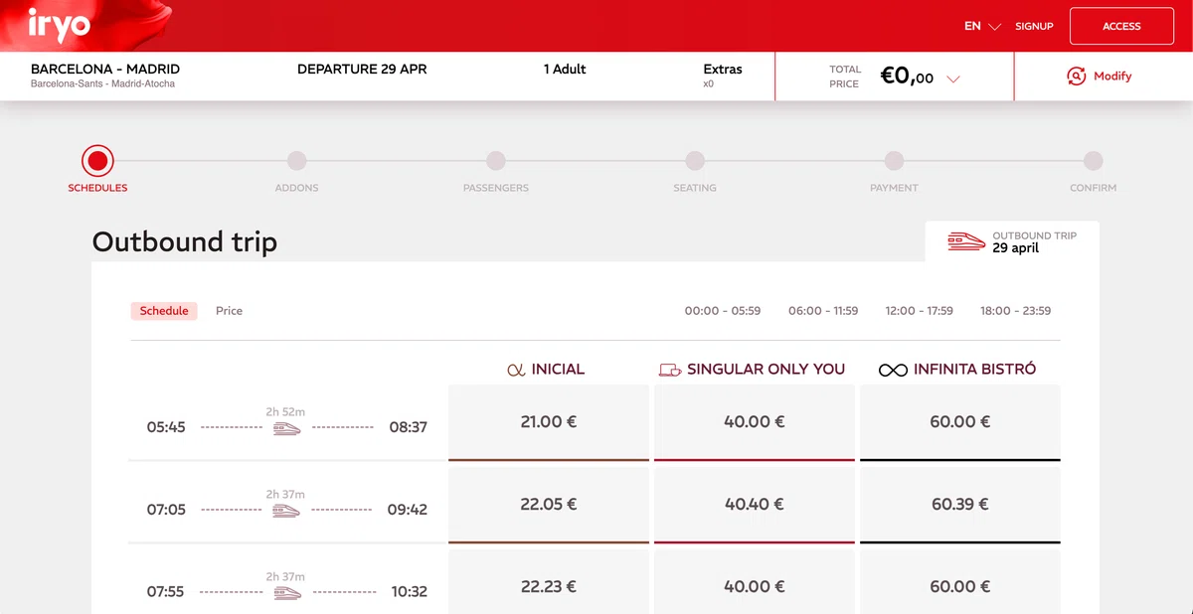Select Infinita 60.39 € fare
The width and height of the screenshot is (1193, 614).
pyautogui.click(x=960, y=505)
